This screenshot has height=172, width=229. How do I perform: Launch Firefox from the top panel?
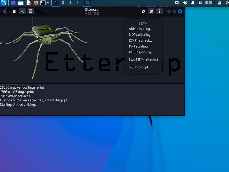point(36,3)
